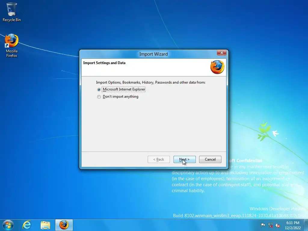Select the Mozilla Firefox desktop shortcut
This screenshot has height=231, width=308.
12,46
